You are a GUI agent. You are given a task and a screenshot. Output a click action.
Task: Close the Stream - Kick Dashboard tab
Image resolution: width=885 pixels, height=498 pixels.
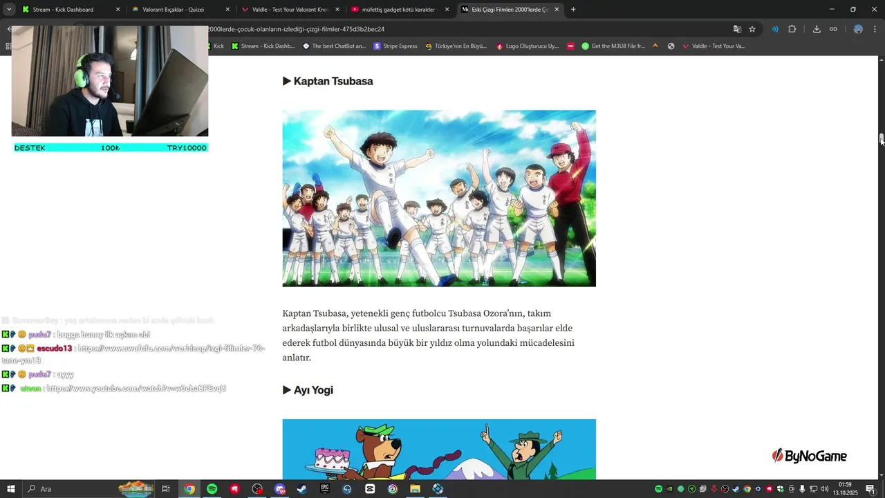click(118, 10)
